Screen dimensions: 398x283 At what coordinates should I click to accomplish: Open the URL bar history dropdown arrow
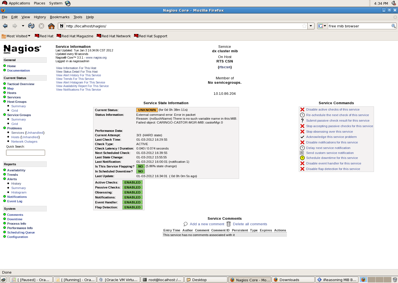click(311, 26)
